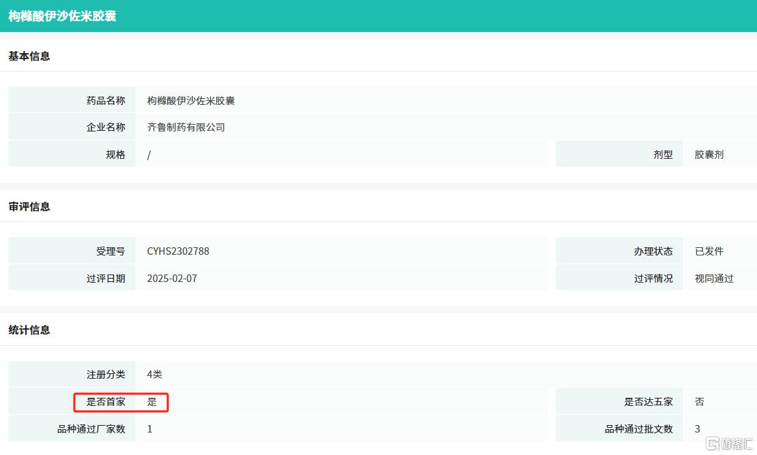Screen dimensions: 757x455
Task: Select the 胶囊剂 dosage form value
Action: (x=709, y=154)
